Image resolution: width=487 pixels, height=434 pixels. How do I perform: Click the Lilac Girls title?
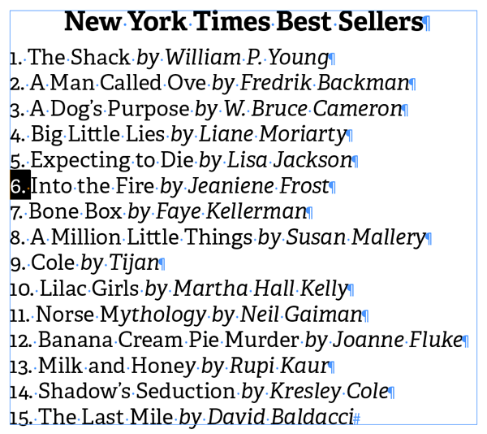(89, 289)
